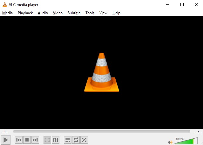
Task: Jump to previous media in playlist
Action: pyautogui.click(x=19, y=140)
